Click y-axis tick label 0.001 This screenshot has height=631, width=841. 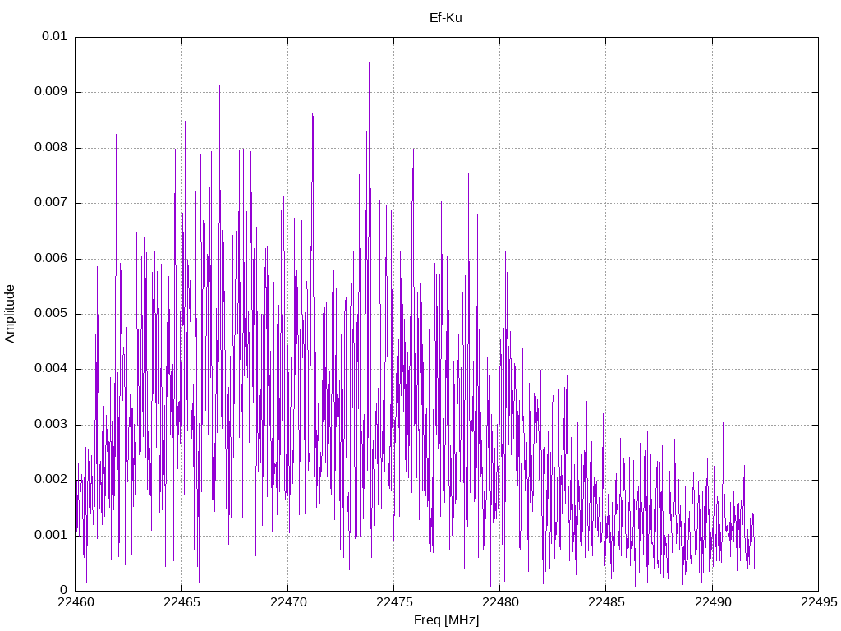coord(51,535)
